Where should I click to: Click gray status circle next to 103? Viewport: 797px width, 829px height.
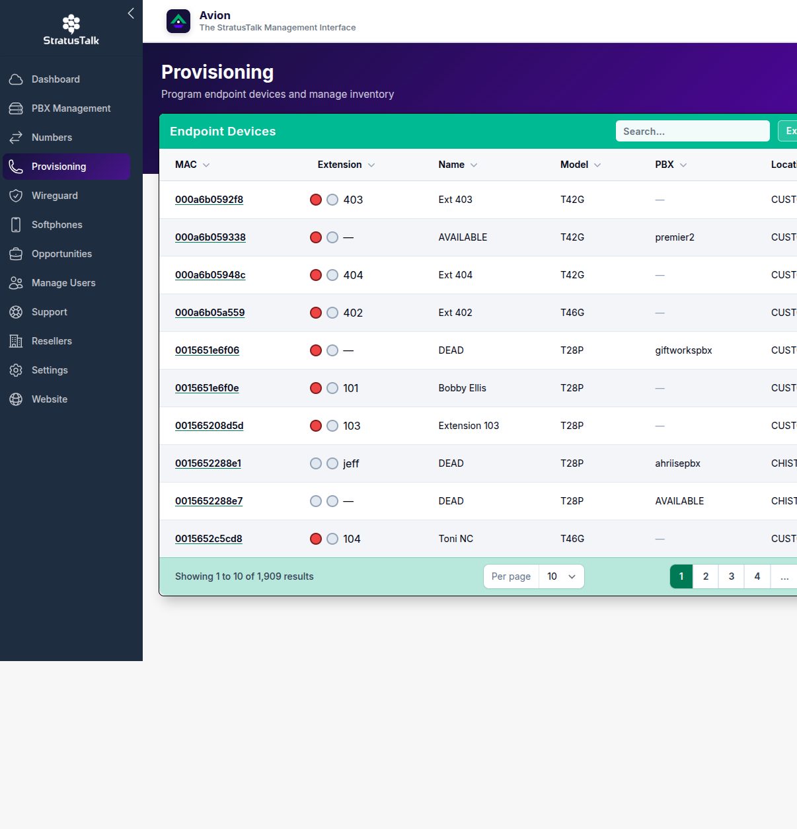coord(332,426)
